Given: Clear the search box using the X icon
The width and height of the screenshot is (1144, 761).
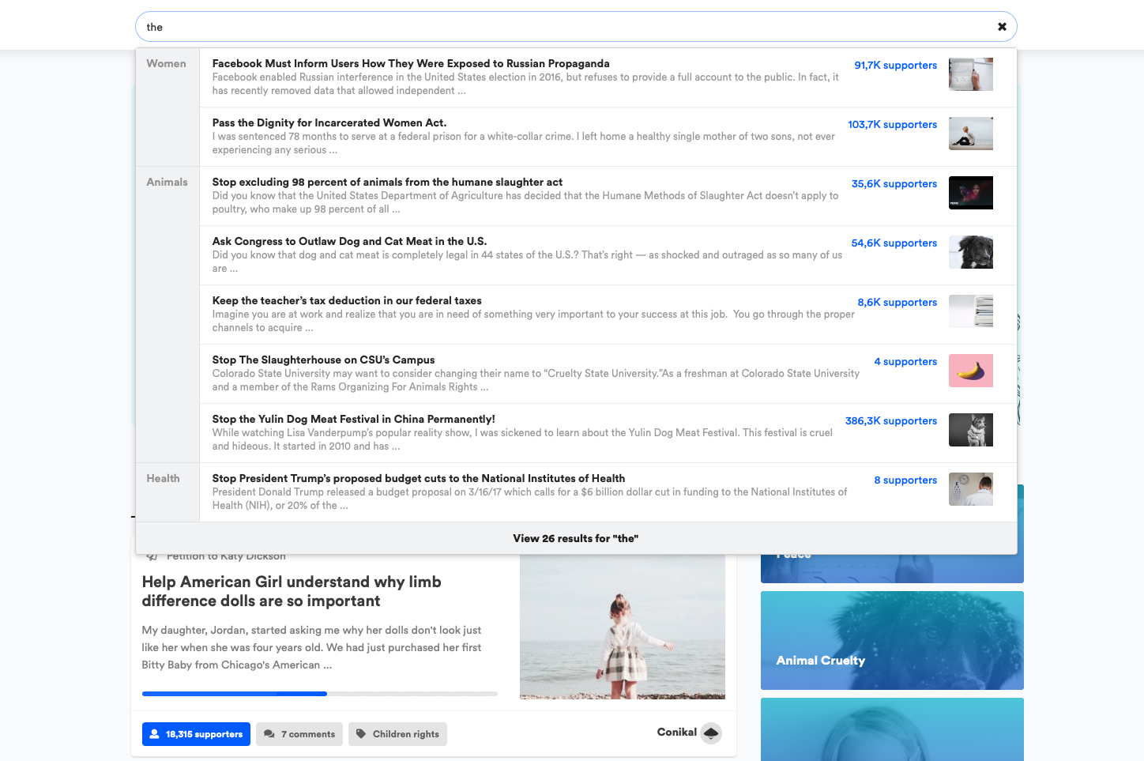Looking at the screenshot, I should pos(1001,26).
